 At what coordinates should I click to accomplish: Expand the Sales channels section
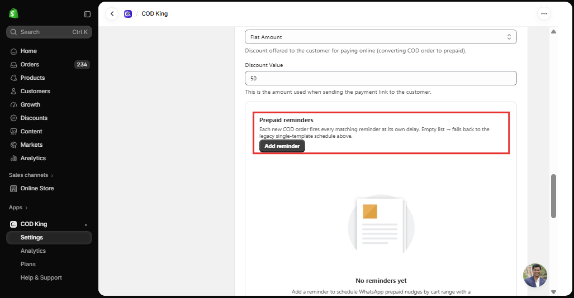(x=31, y=175)
